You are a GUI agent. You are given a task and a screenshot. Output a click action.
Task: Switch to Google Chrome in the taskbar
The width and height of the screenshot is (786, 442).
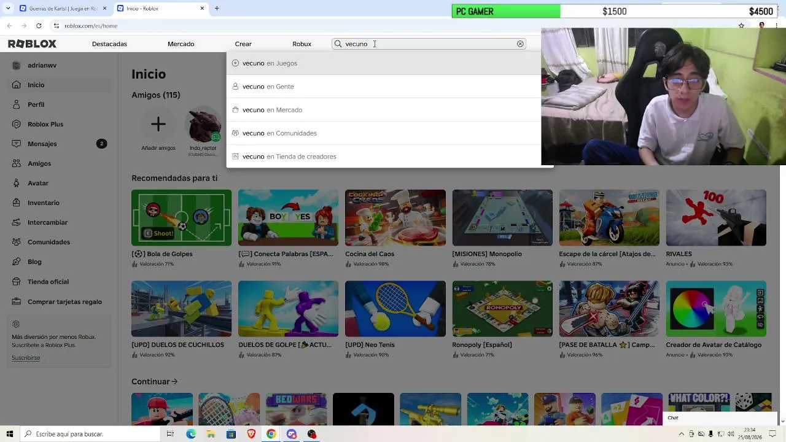tap(271, 434)
